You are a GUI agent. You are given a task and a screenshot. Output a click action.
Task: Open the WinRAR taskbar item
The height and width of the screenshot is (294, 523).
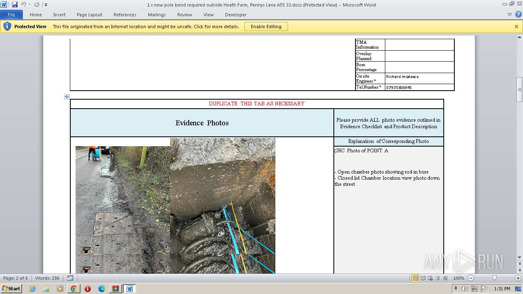116,289
